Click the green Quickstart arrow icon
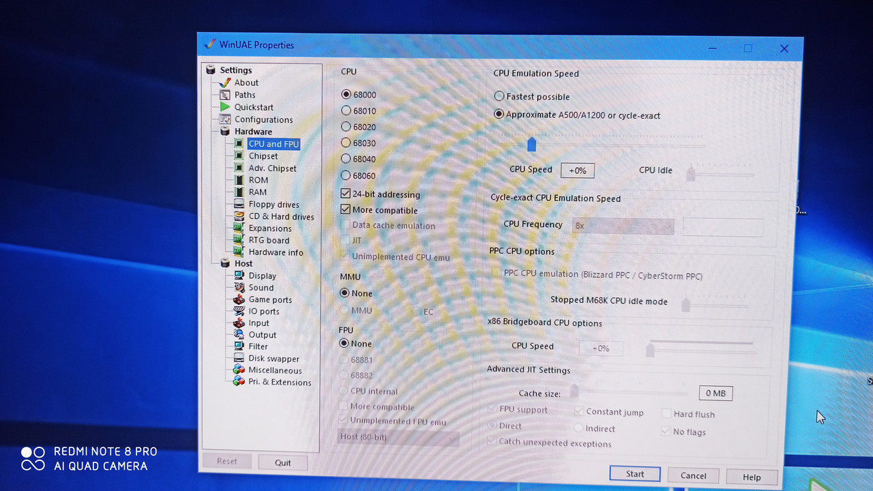Viewport: 873px width, 491px height. 224,107
